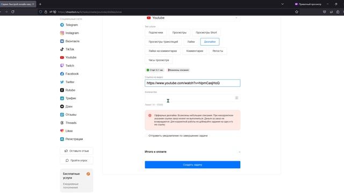Click the Rutube text label in sidebar

70,90
